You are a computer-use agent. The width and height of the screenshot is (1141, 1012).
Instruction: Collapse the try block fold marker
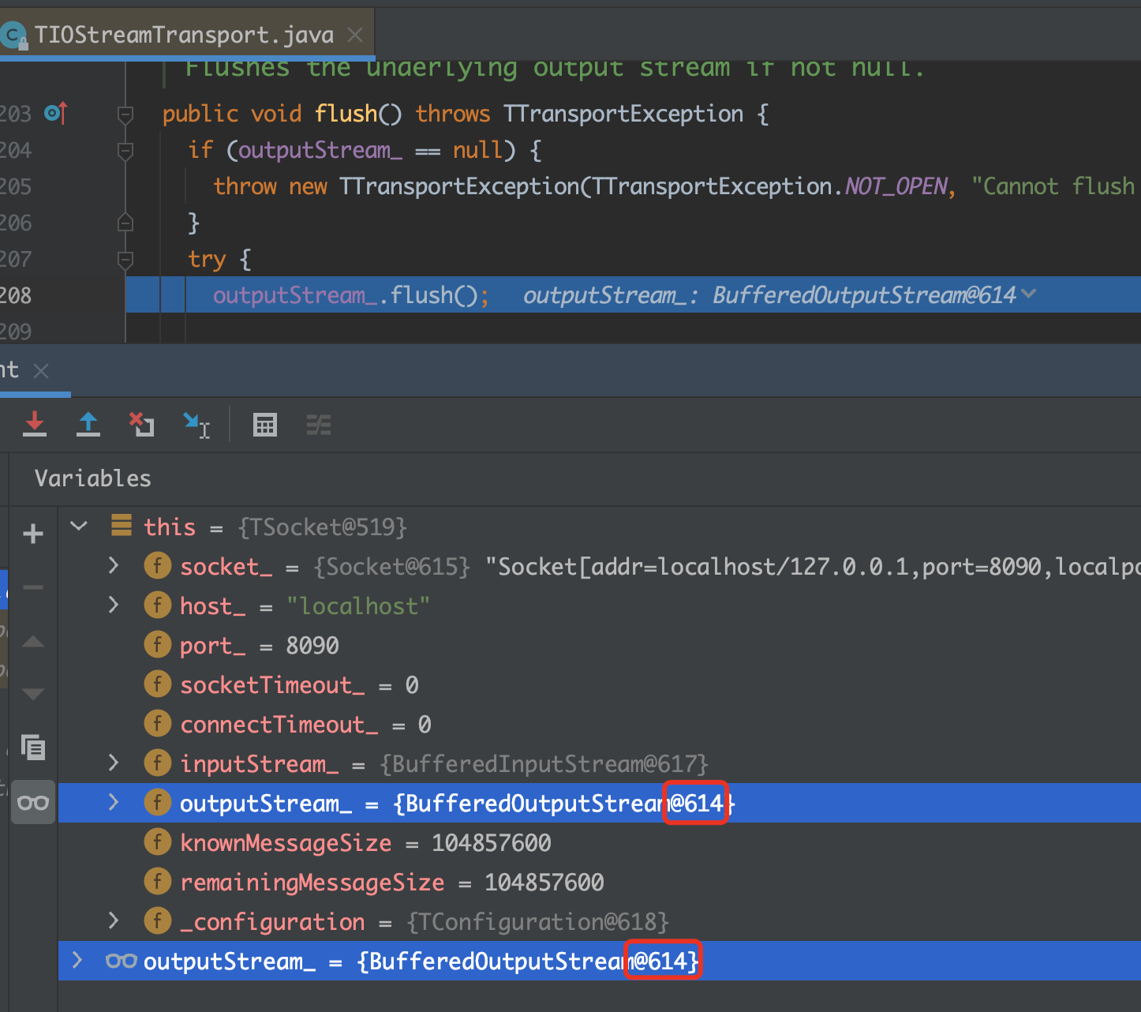(x=125, y=259)
